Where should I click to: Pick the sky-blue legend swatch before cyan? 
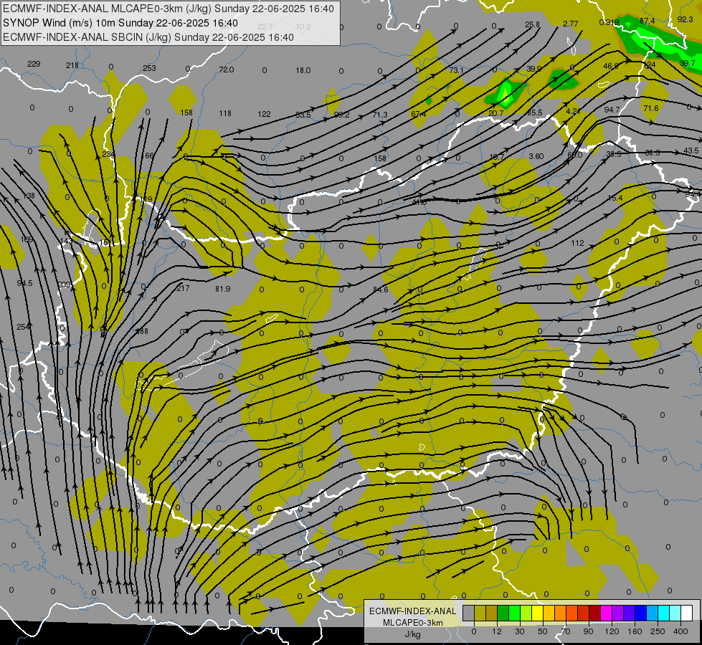pyautogui.click(x=652, y=613)
